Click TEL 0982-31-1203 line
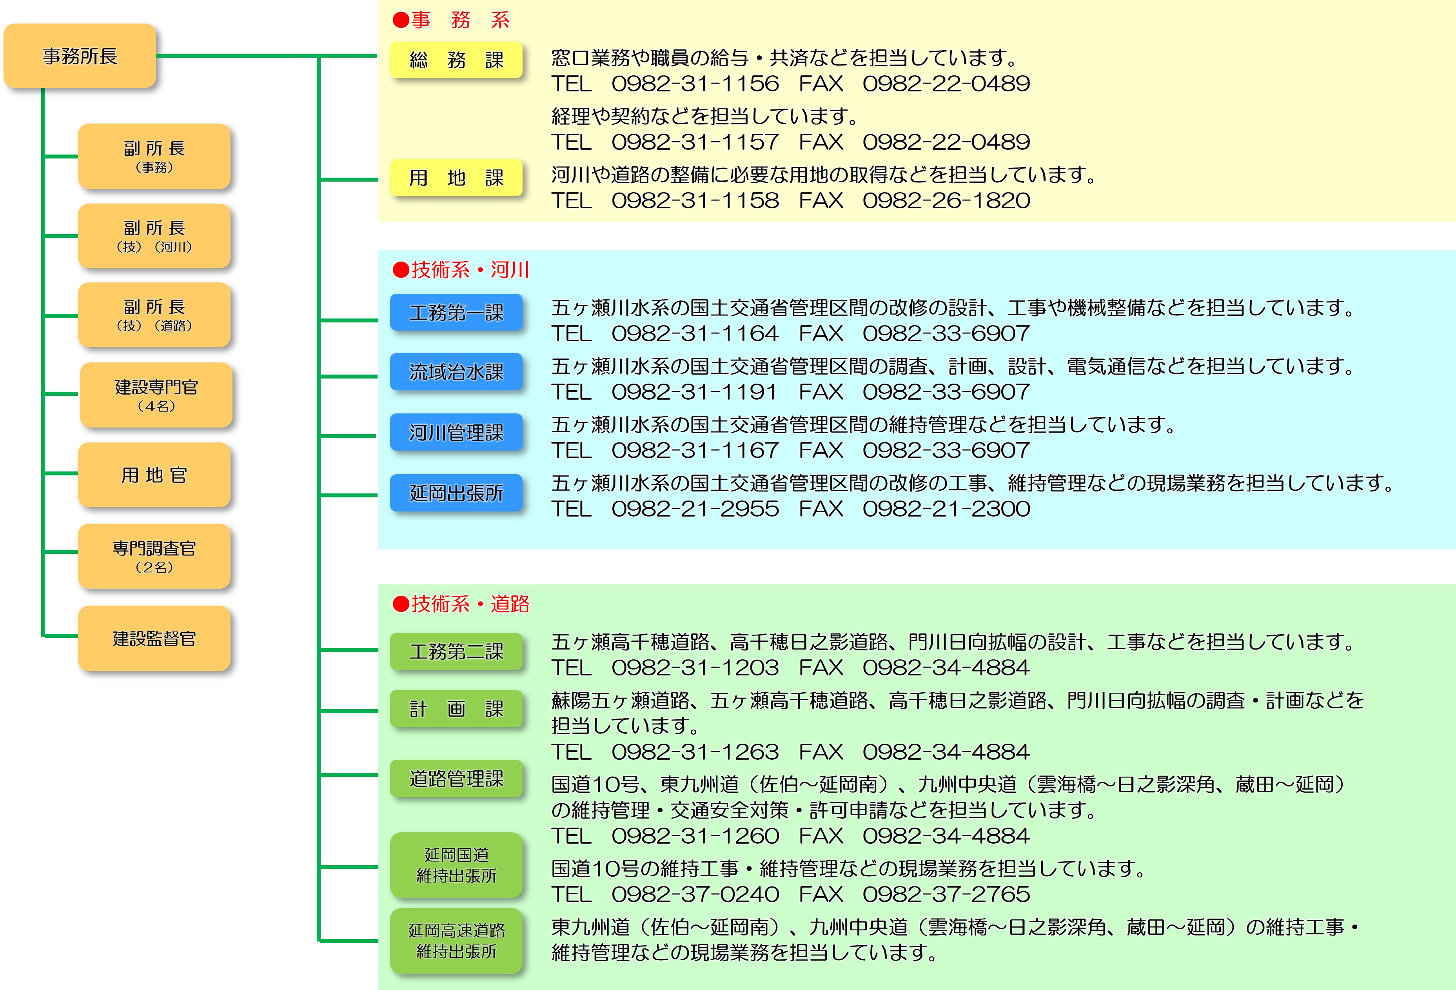 [791, 668]
